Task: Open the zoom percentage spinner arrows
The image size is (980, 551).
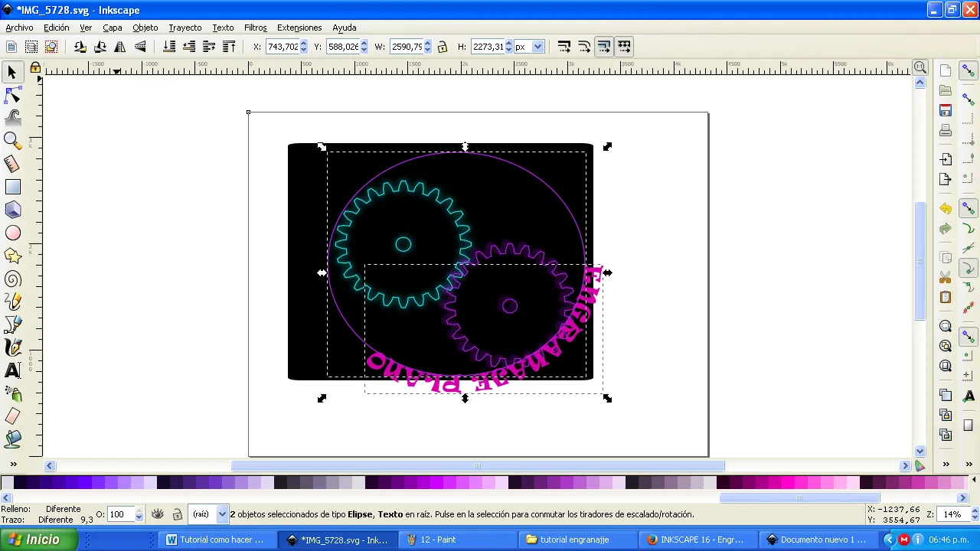Action: pyautogui.click(x=974, y=514)
